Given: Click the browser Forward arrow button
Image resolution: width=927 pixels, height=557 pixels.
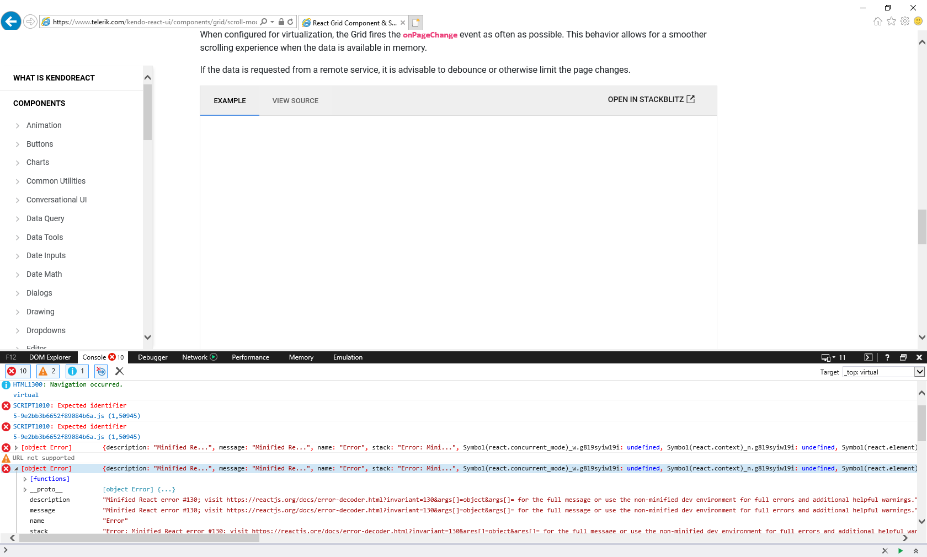Looking at the screenshot, I should (30, 22).
